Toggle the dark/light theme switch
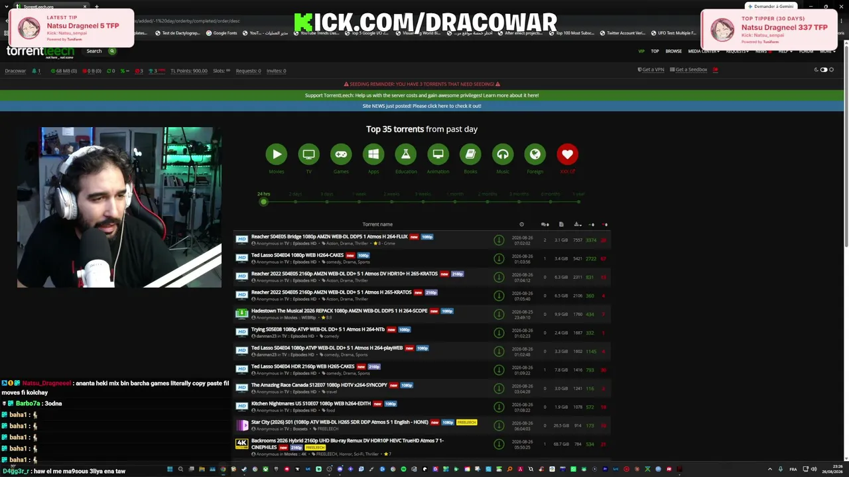 pos(824,70)
